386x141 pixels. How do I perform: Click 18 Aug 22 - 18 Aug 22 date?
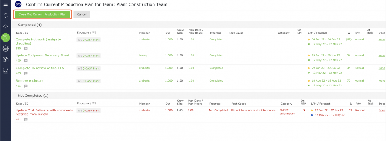pyautogui.click(x=326, y=80)
